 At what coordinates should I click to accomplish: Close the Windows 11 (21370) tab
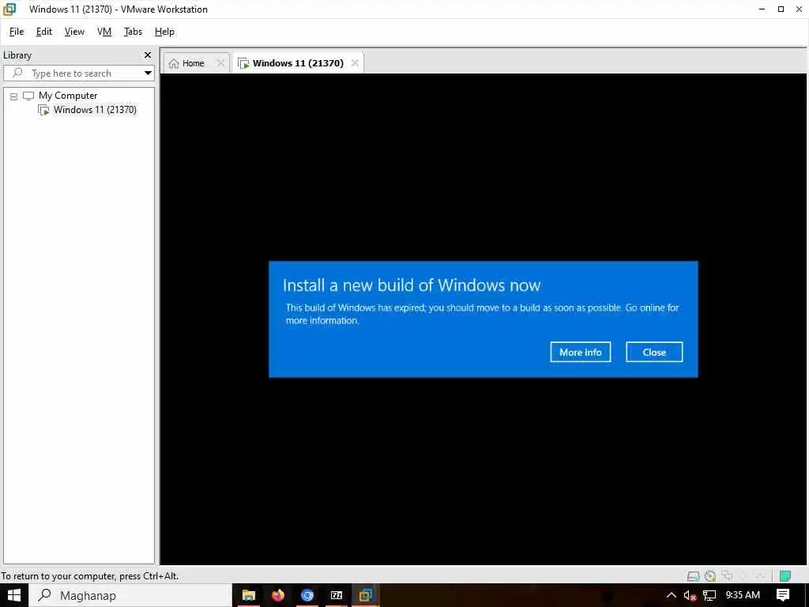355,63
